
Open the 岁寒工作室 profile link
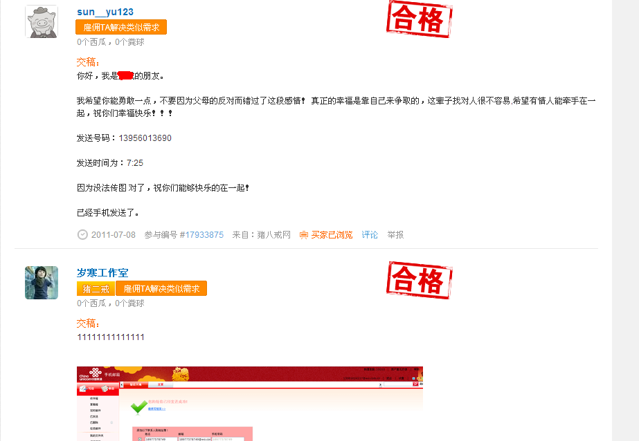coord(102,273)
